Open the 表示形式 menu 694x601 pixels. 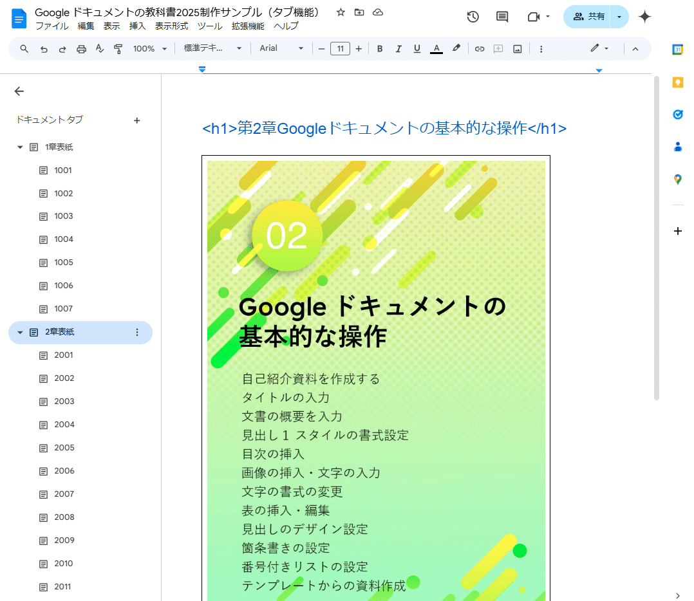pyautogui.click(x=172, y=26)
